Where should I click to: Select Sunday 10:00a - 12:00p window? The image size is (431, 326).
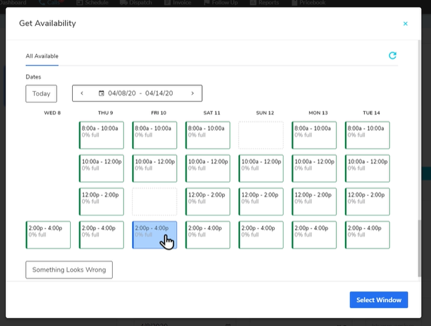pyautogui.click(x=261, y=168)
